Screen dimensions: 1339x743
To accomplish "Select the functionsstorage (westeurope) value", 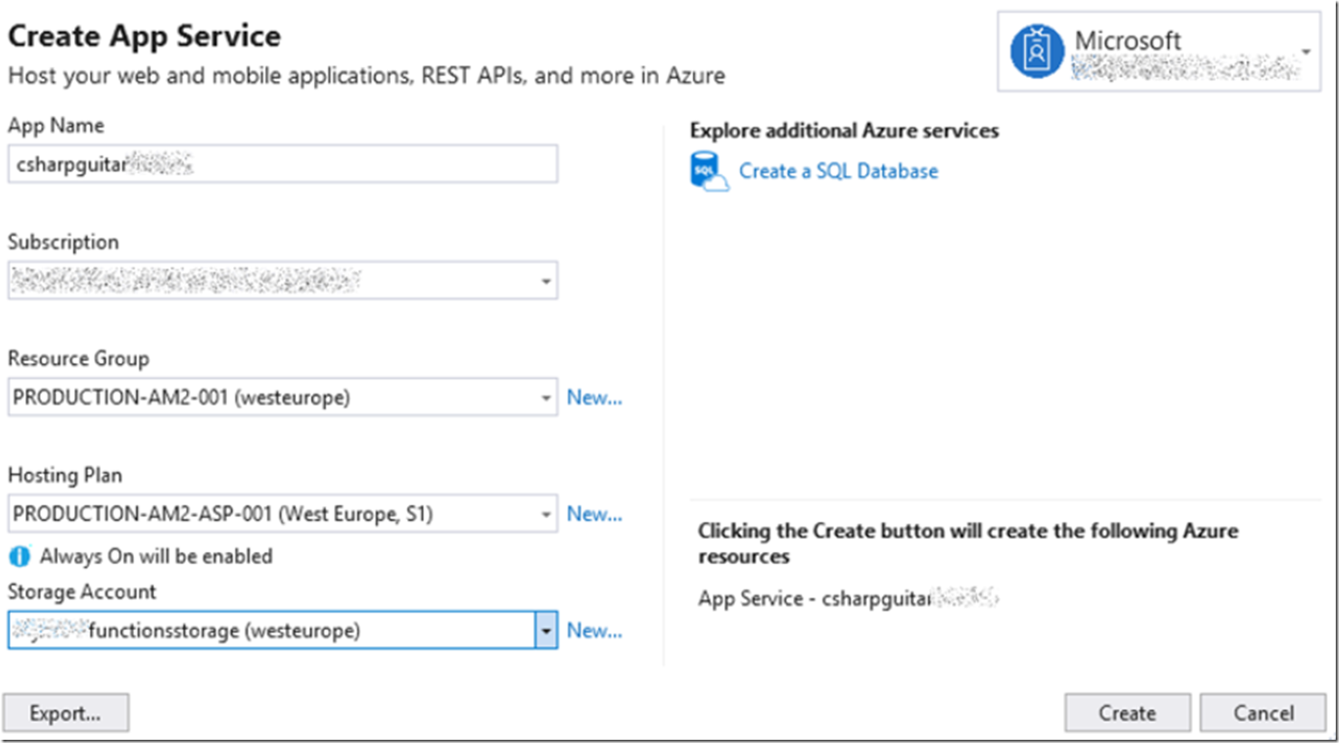I will tap(224, 631).
